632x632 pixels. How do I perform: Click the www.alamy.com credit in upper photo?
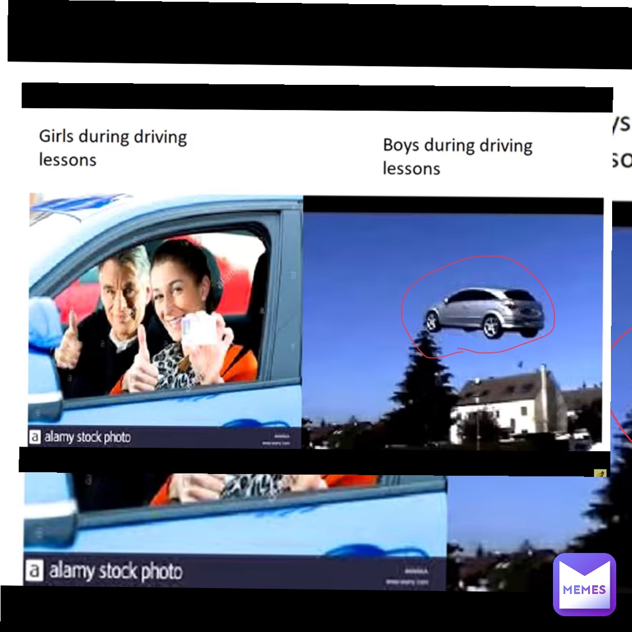tap(277, 444)
